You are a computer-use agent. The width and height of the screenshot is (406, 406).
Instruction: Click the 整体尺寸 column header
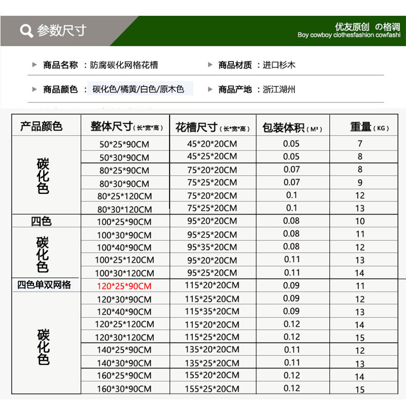coord(126,126)
